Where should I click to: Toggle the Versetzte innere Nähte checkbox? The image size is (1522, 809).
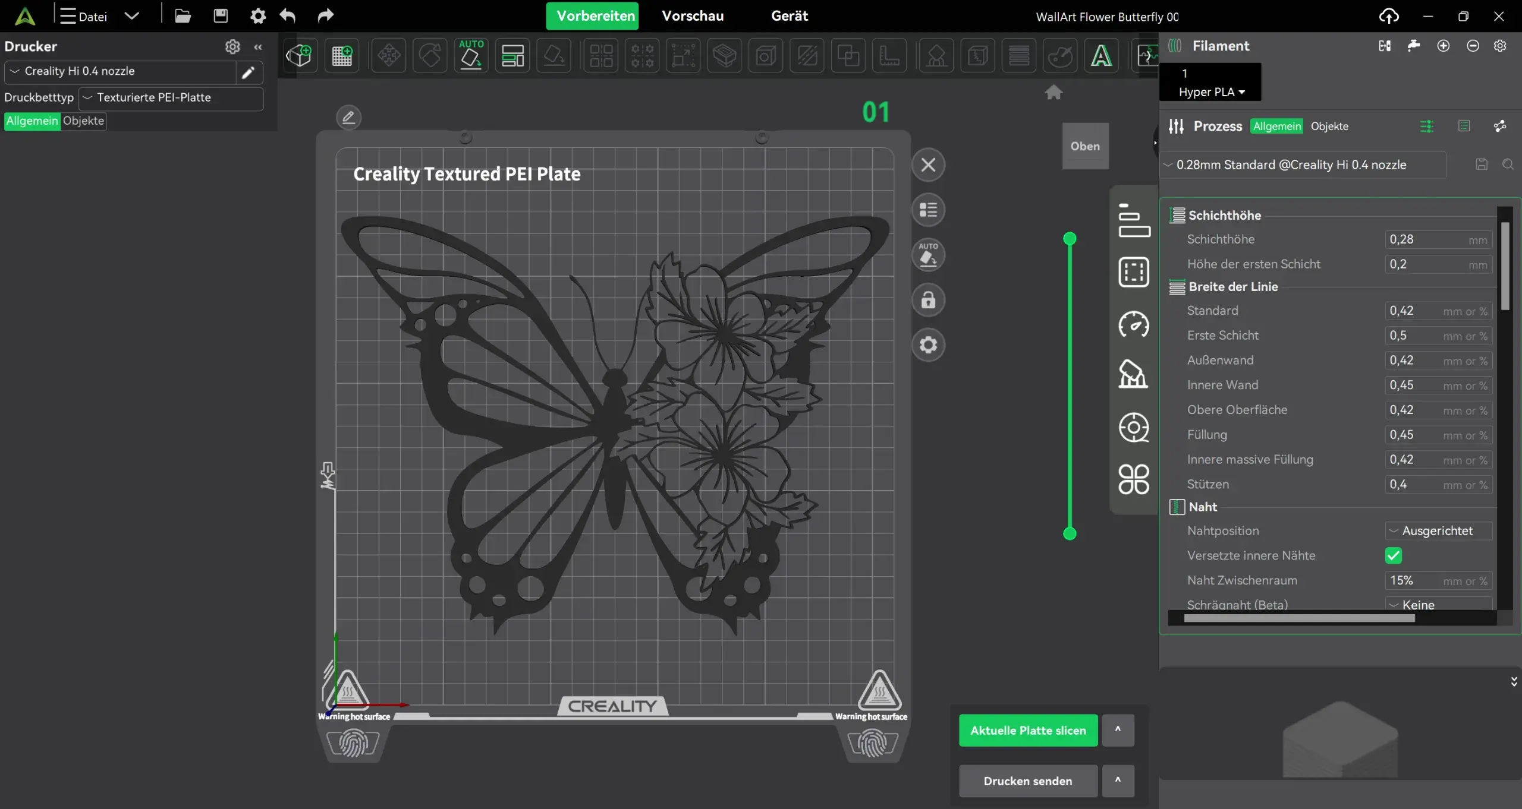click(x=1393, y=555)
